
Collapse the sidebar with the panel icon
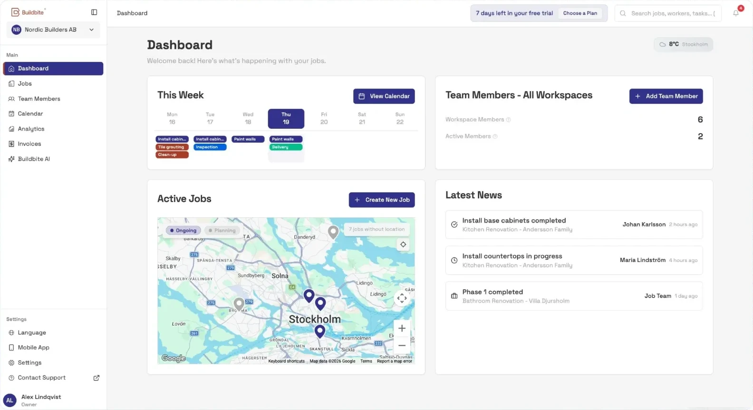point(94,12)
